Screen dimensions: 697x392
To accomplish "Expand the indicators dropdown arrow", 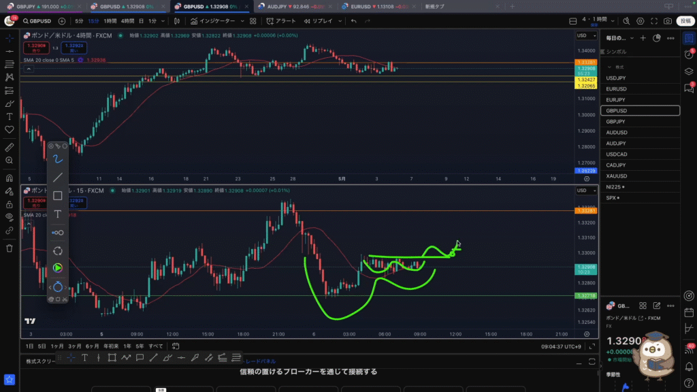I will click(242, 21).
